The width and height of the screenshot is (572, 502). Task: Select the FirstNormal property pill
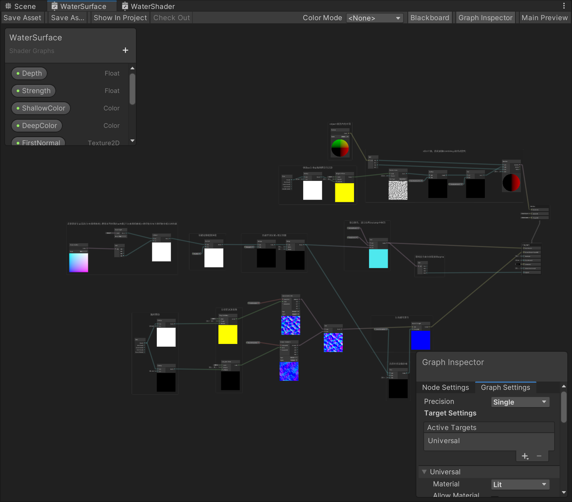pos(38,142)
